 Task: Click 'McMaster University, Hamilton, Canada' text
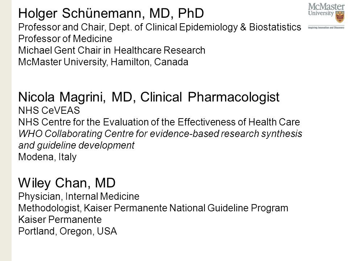coord(103,62)
